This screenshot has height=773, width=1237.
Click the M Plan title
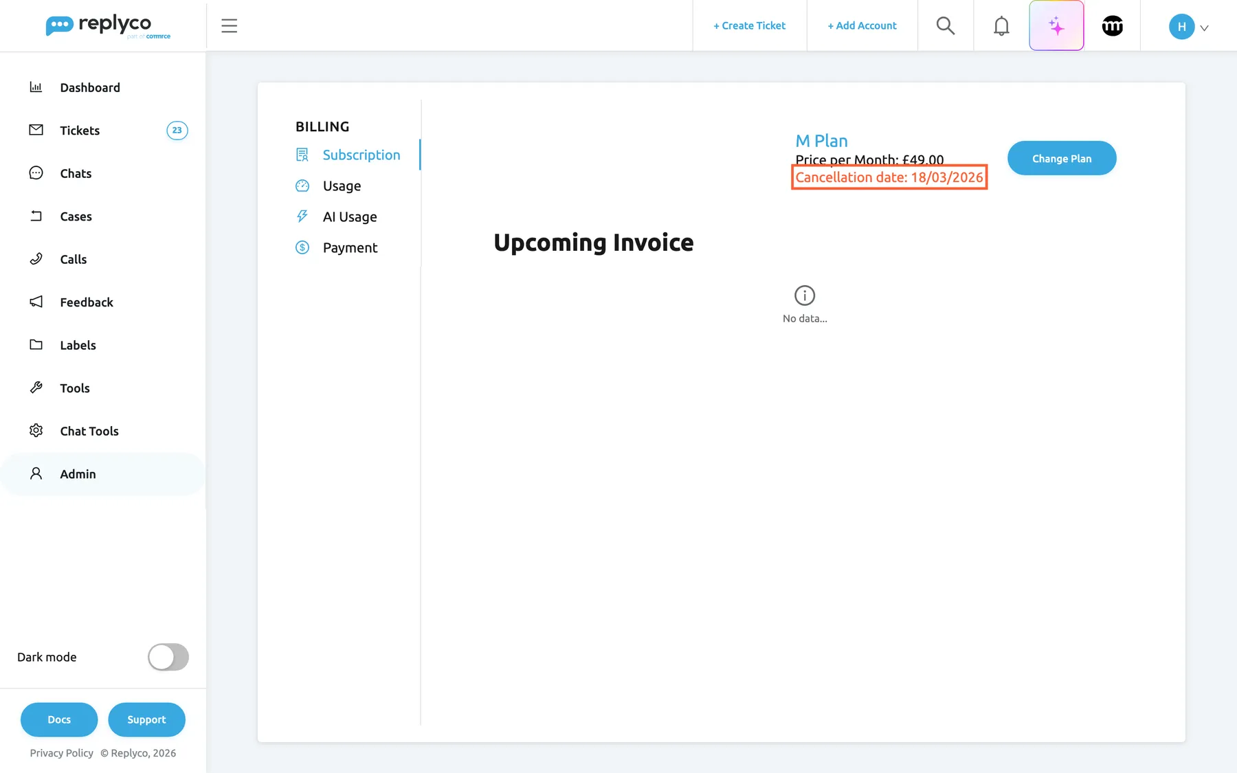[x=821, y=141]
